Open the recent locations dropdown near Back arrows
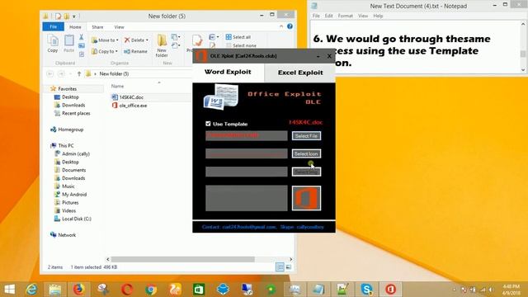This screenshot has width=528, height=297. pyautogui.click(x=70, y=73)
